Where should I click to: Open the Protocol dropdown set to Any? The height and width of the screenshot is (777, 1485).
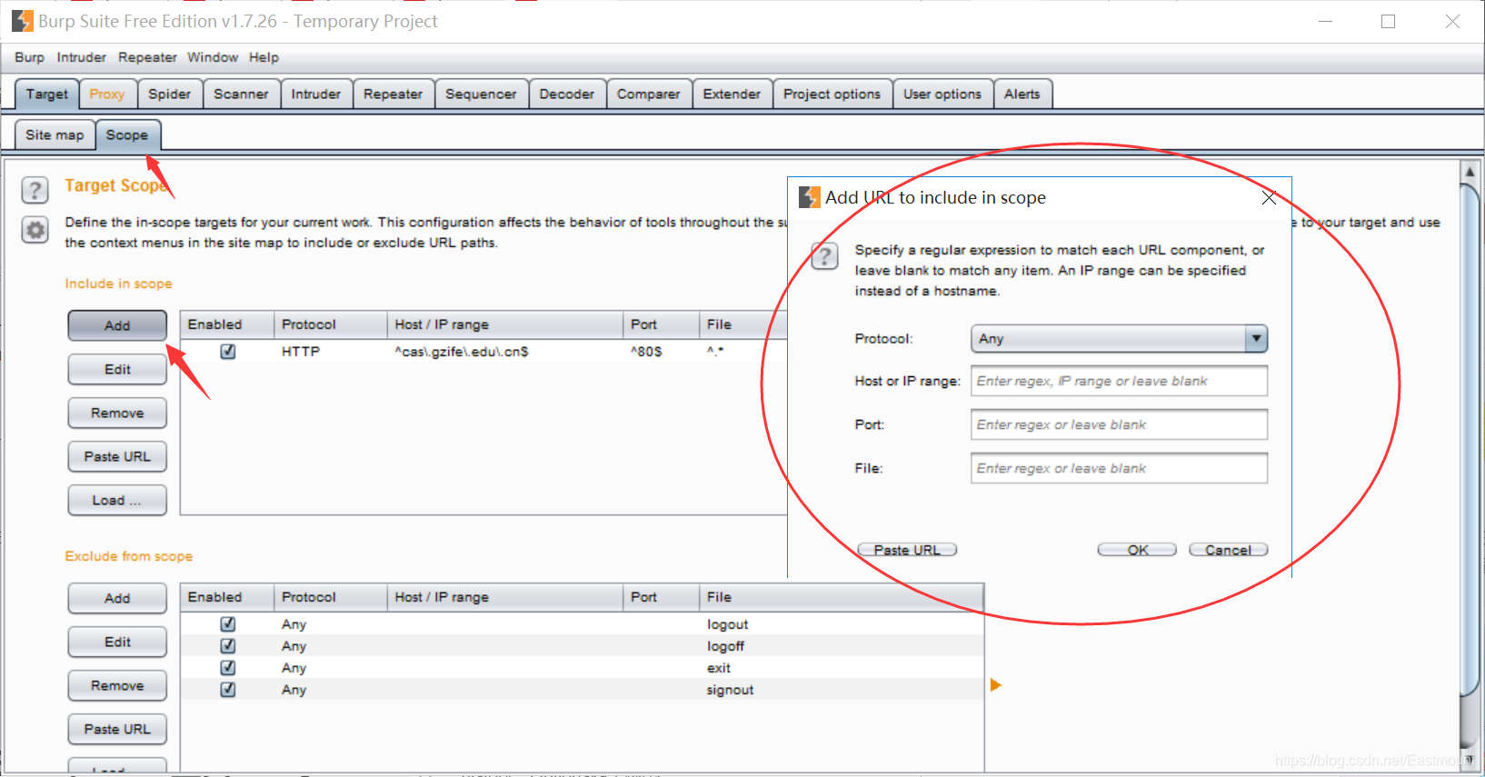pyautogui.click(x=1119, y=338)
